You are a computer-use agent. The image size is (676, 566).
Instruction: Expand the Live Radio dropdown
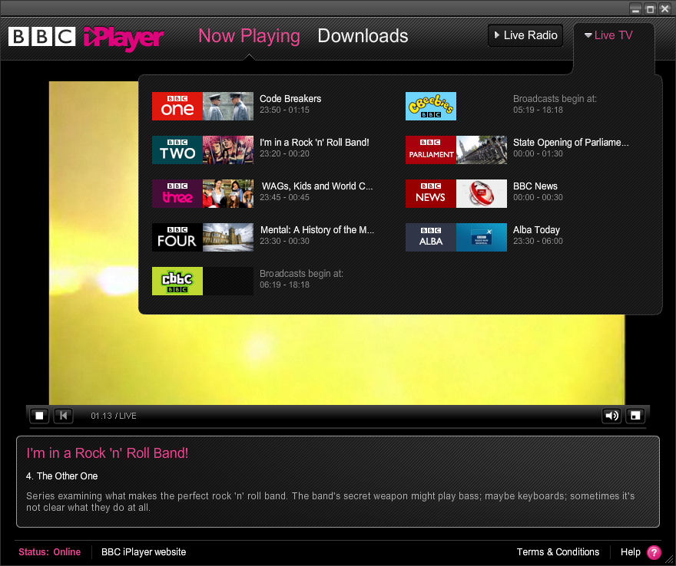(x=525, y=35)
